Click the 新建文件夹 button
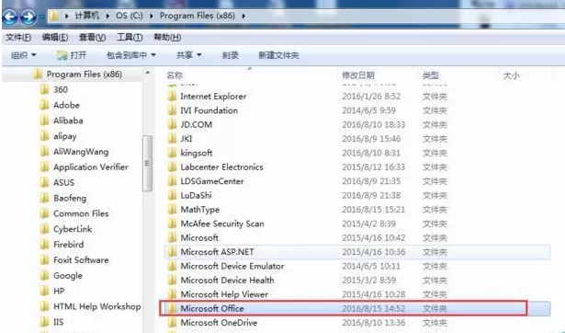 (278, 55)
